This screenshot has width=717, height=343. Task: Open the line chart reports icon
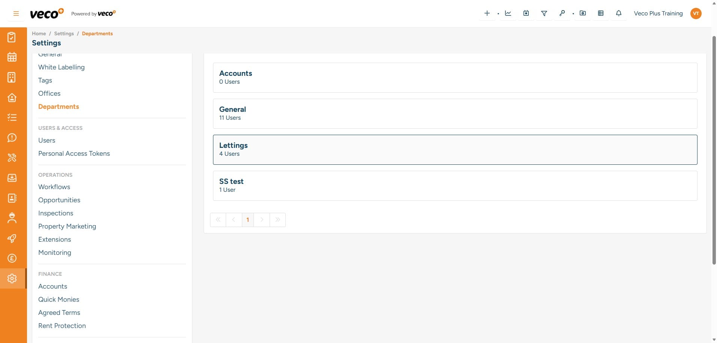[508, 14]
